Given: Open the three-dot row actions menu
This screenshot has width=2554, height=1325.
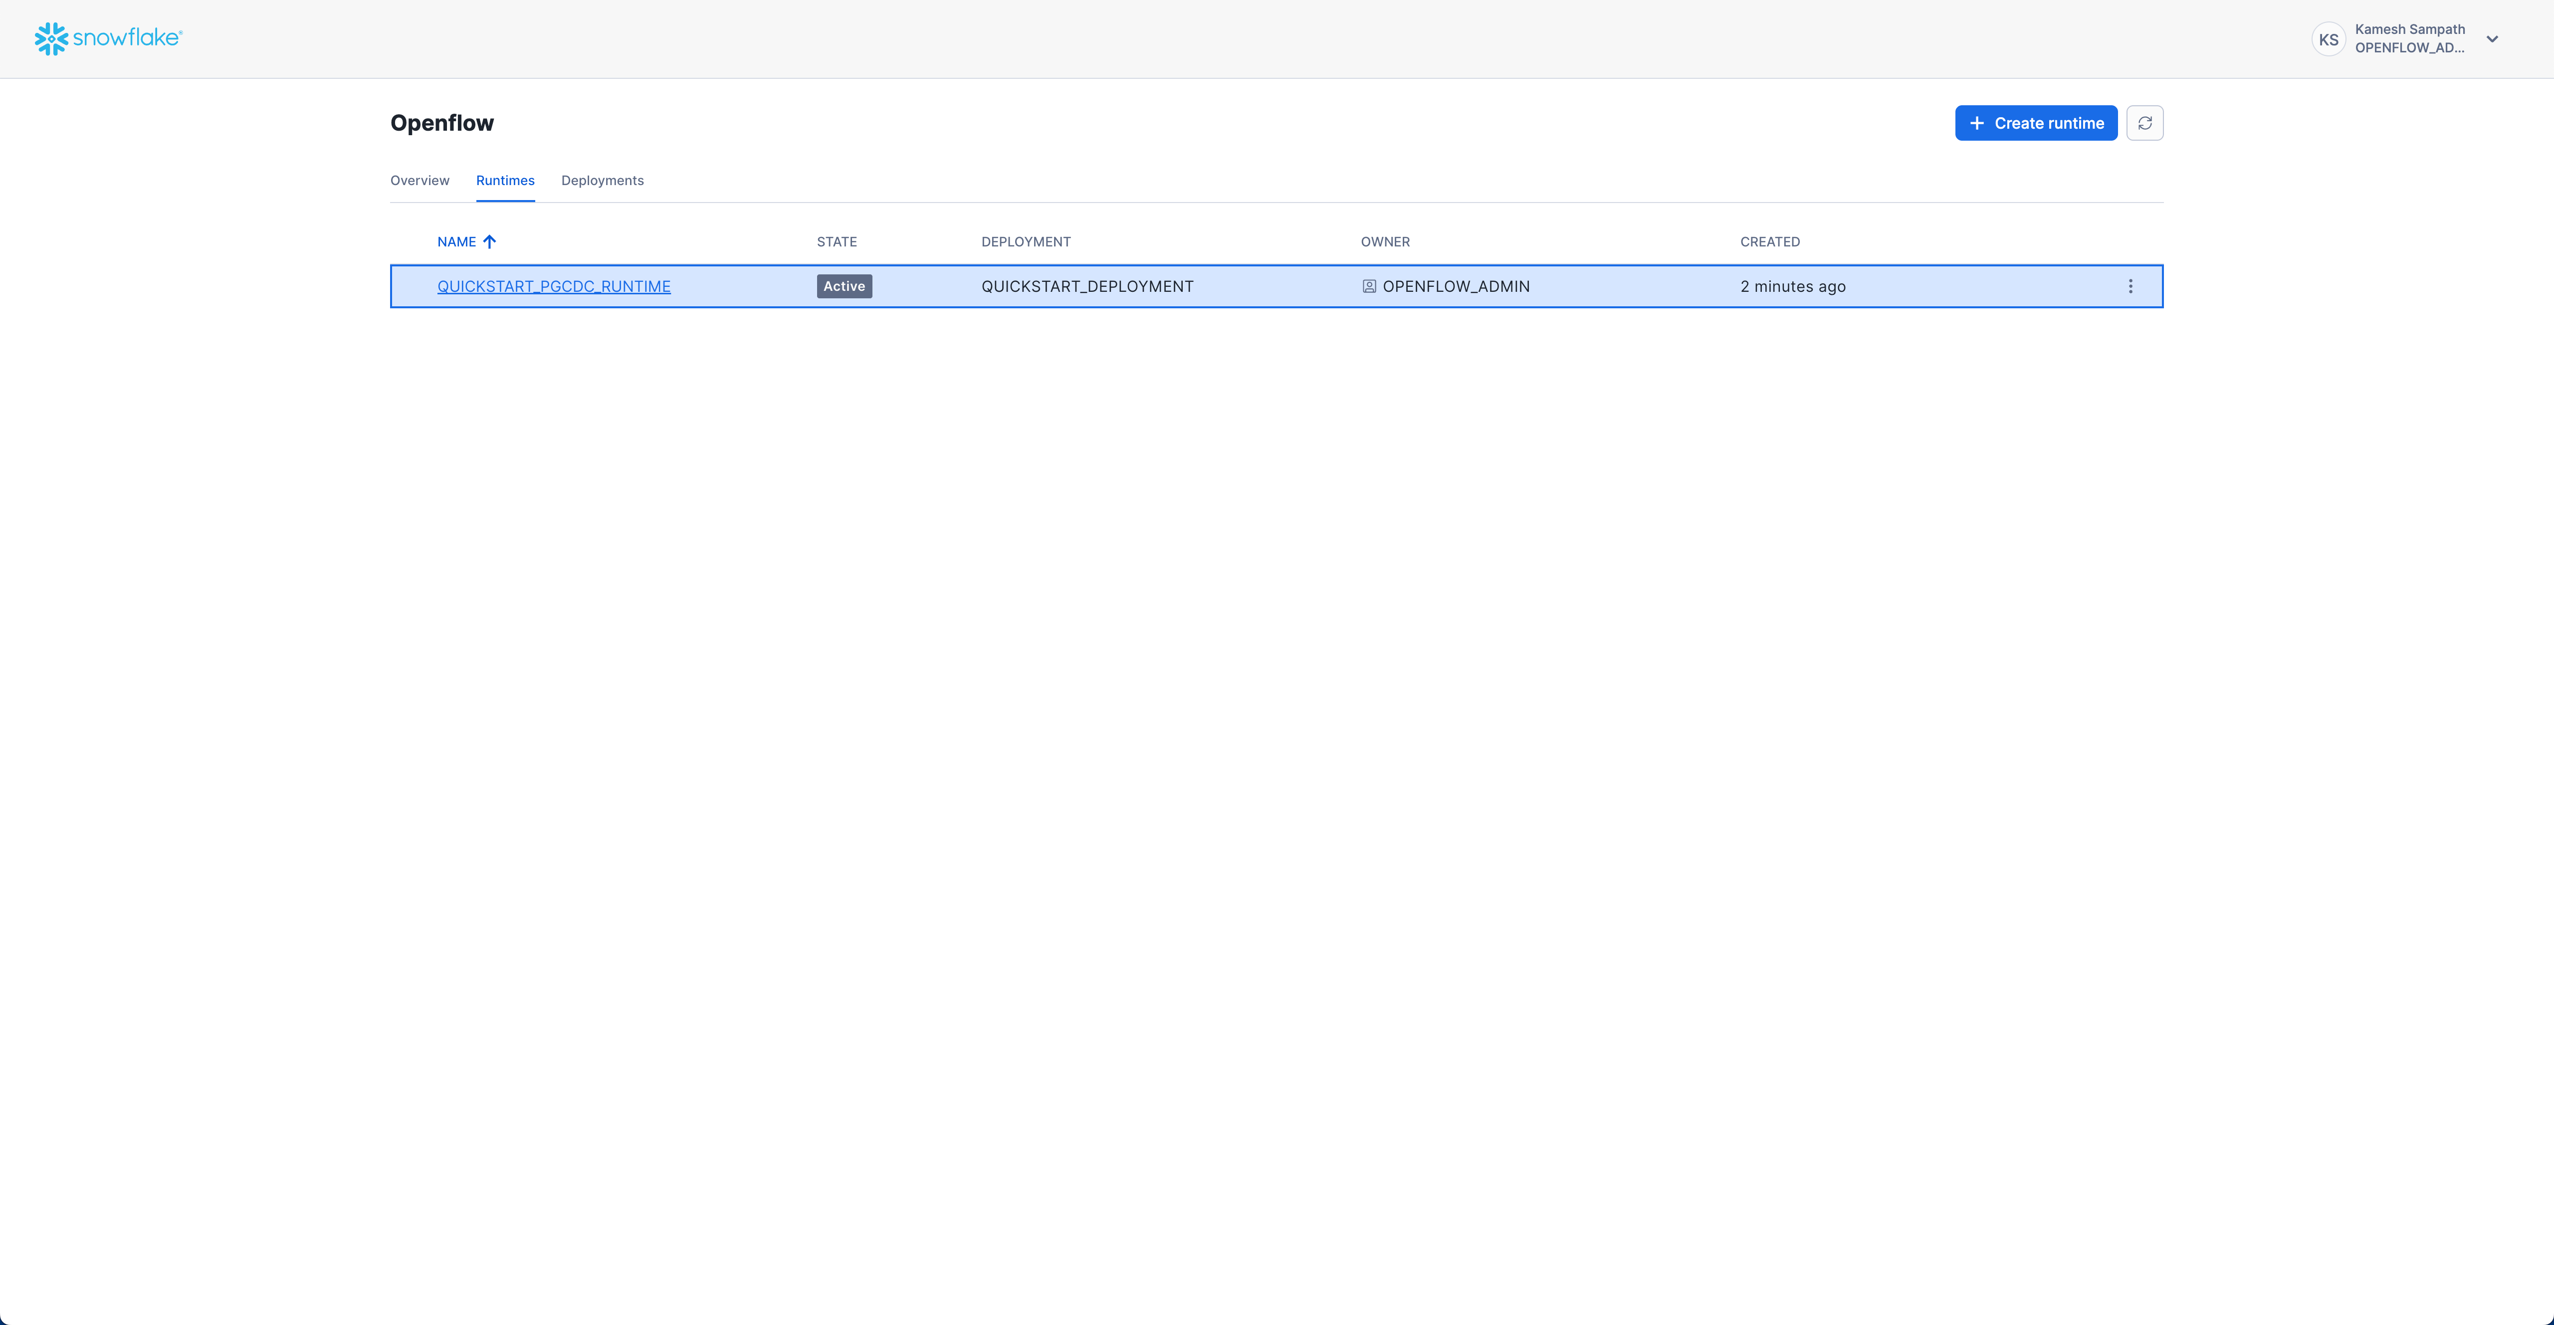Looking at the screenshot, I should pos(2129,287).
